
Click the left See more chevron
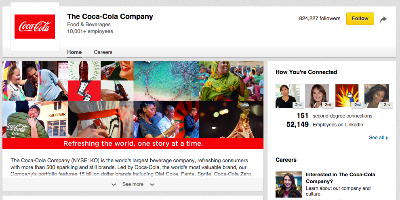pyautogui.click(x=114, y=185)
